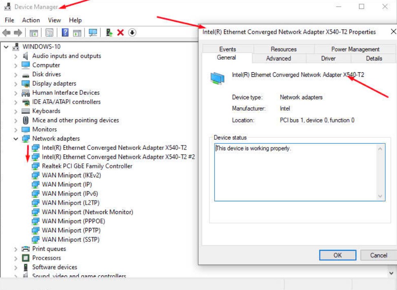Image resolution: width=397 pixels, height=290 pixels.
Task: Select Intel X540-T2 #2 network adapter
Action: (x=118, y=157)
